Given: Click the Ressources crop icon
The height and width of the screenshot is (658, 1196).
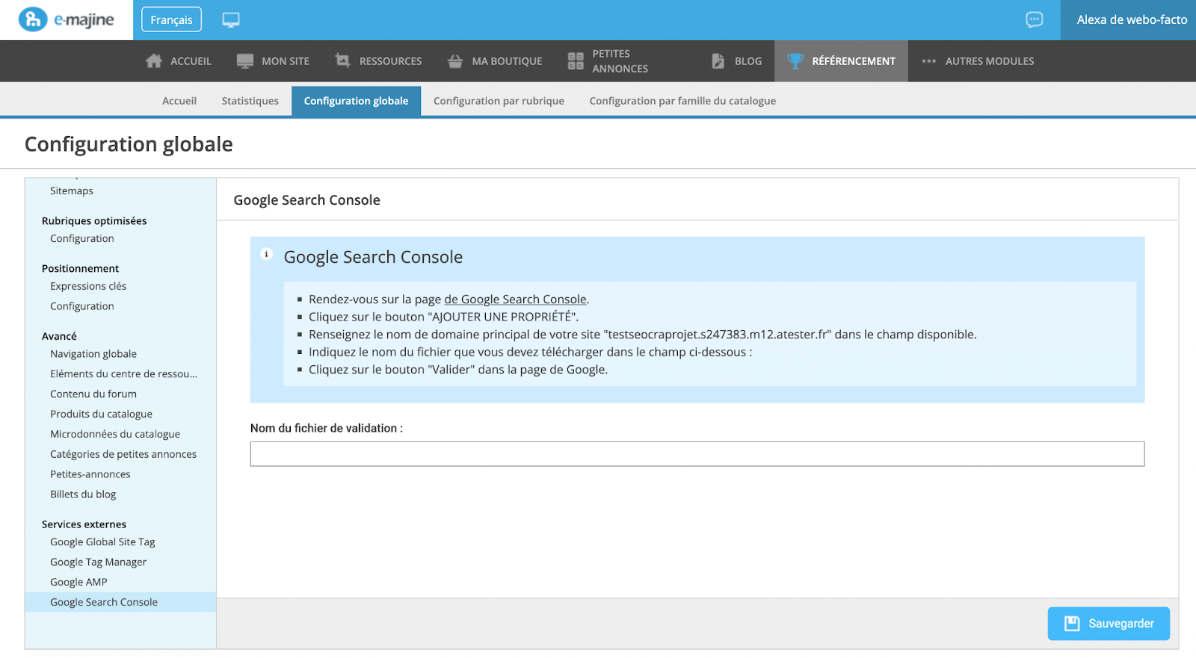Looking at the screenshot, I should (343, 61).
